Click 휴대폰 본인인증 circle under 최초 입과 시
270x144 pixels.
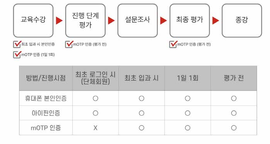[142, 98]
